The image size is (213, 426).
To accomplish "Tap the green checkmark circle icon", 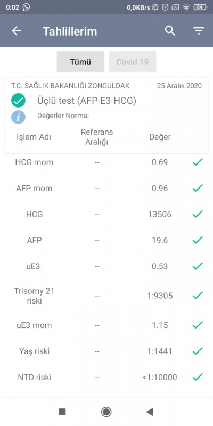I will click(x=18, y=101).
